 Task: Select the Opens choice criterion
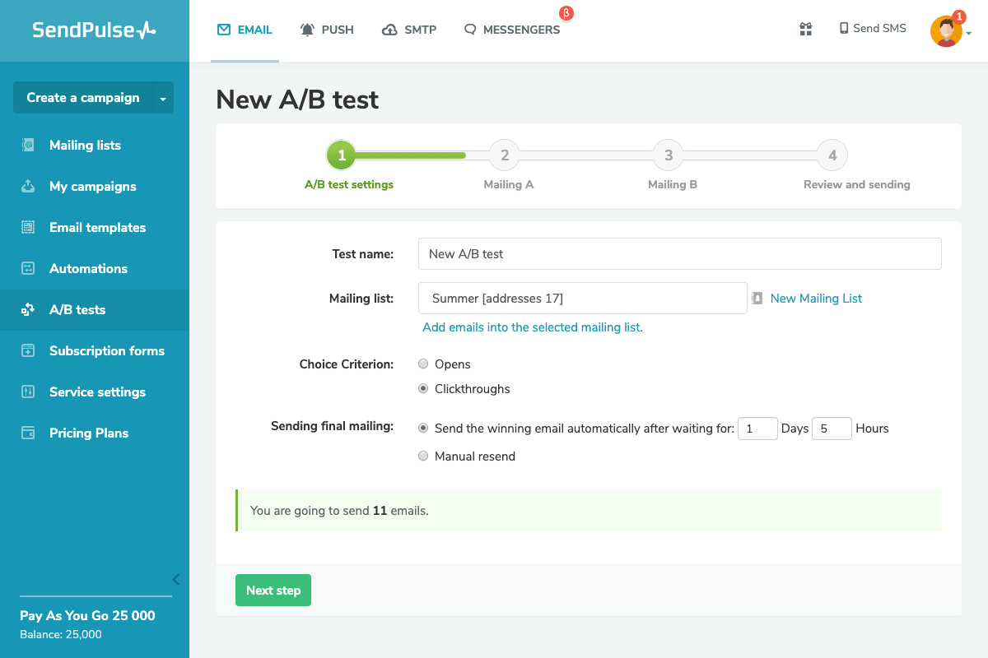(x=423, y=364)
